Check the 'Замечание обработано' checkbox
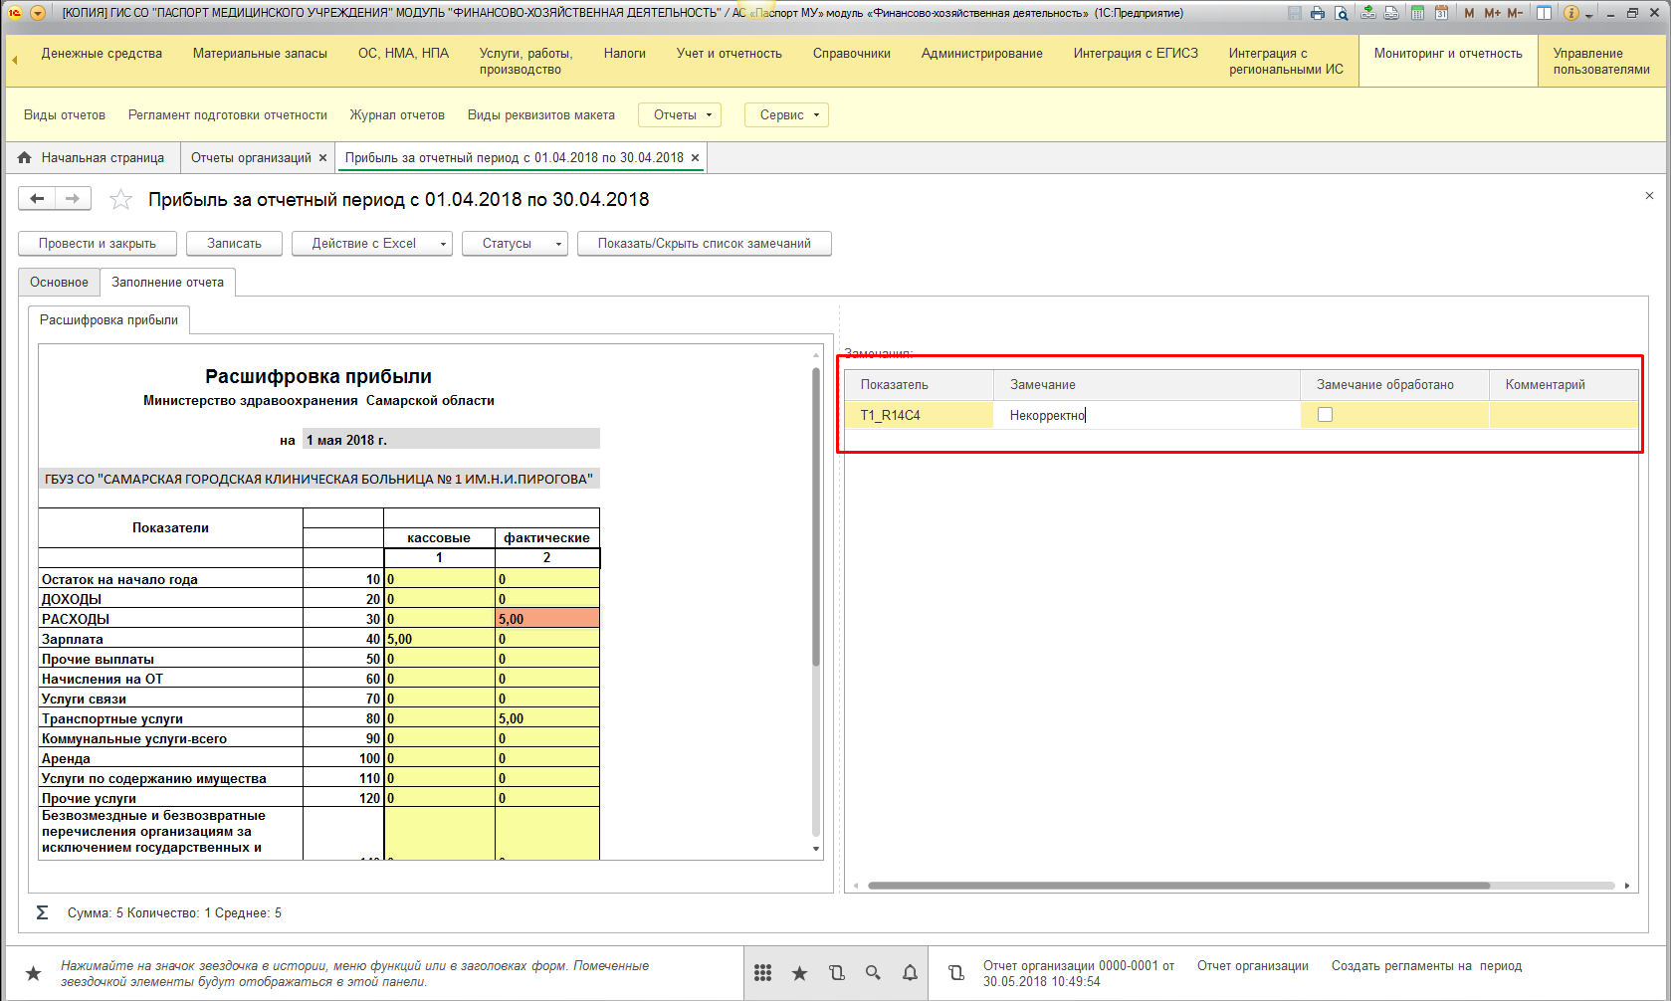Screen dimensions: 1671x1001 1325,415
